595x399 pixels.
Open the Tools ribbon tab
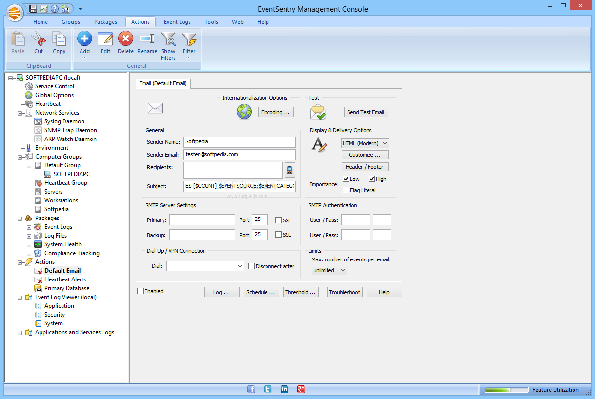click(x=211, y=22)
